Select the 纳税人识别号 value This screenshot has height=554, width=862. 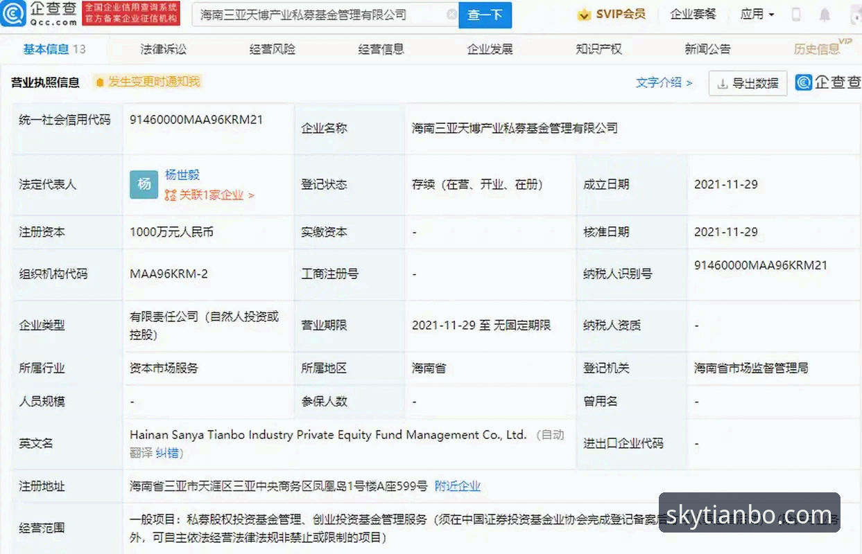click(x=761, y=265)
